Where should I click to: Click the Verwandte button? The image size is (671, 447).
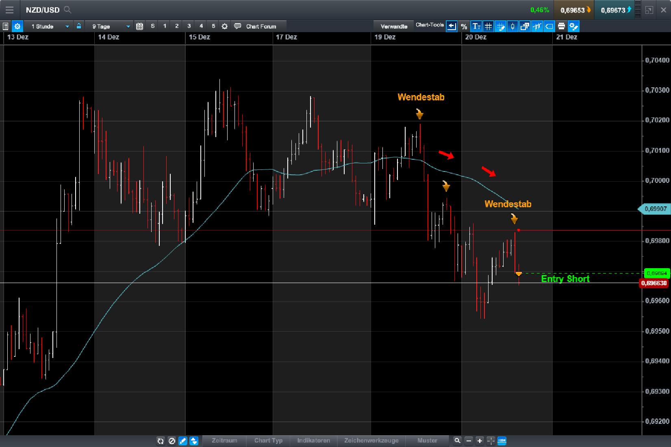tap(393, 26)
